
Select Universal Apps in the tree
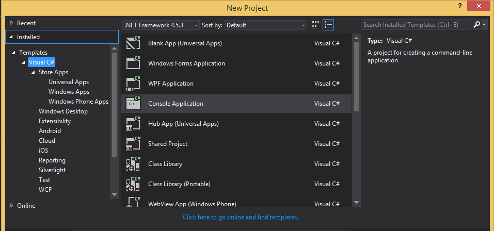[69, 82]
